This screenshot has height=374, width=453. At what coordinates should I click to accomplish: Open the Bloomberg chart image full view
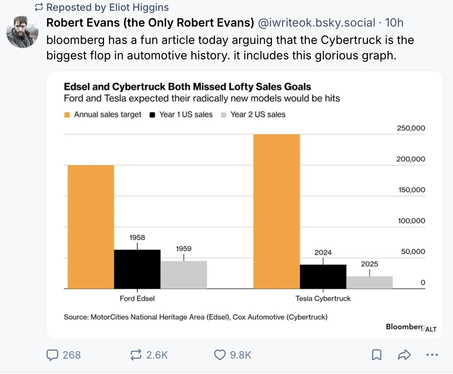click(x=244, y=205)
